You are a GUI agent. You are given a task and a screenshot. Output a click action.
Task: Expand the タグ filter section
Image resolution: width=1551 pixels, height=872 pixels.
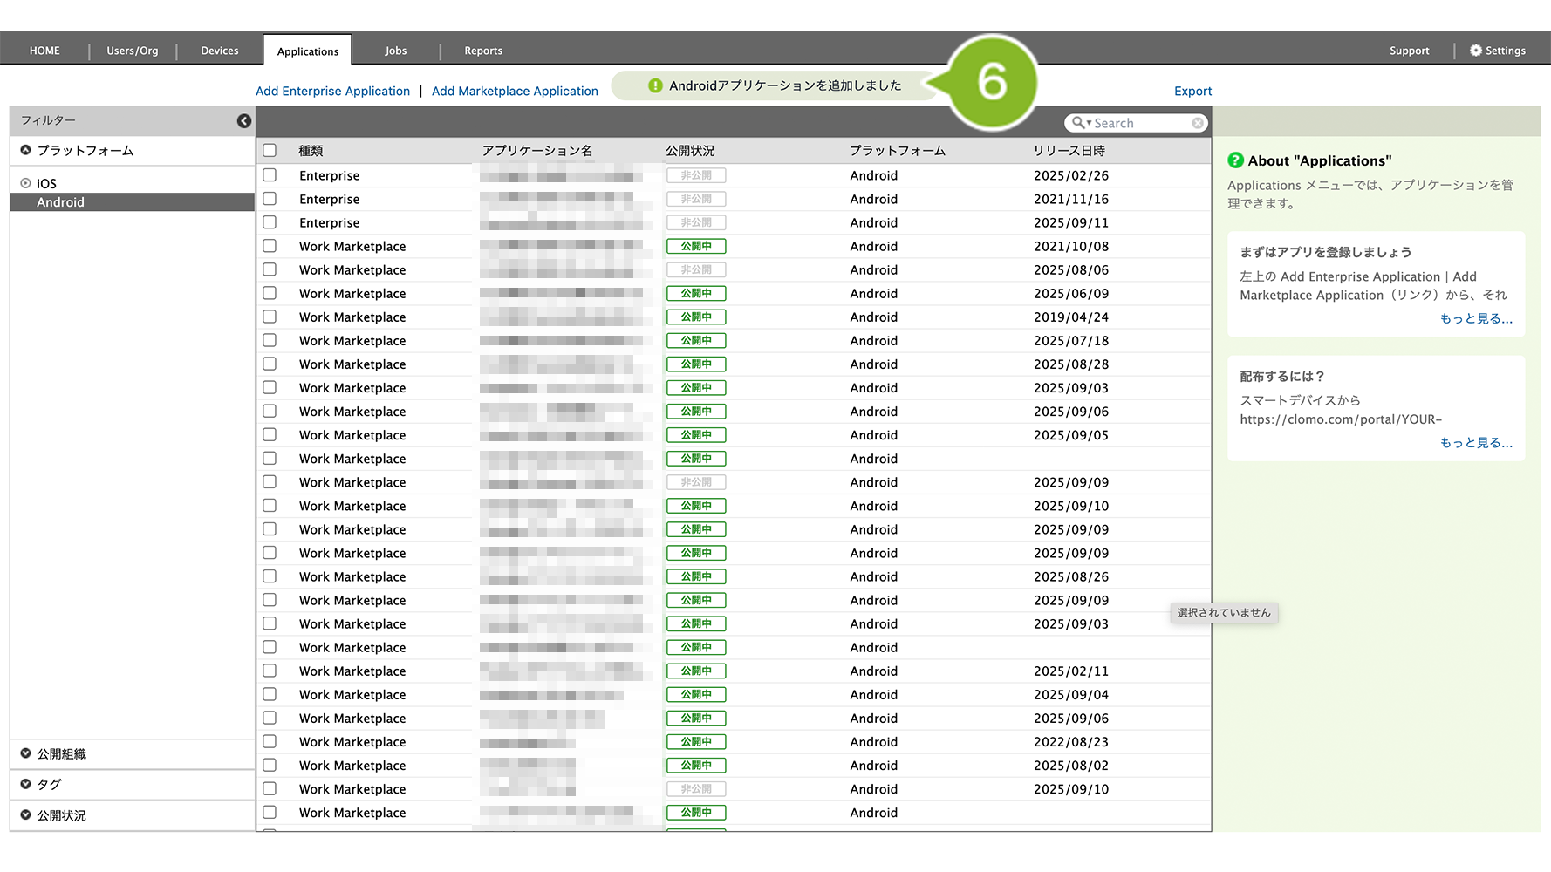[26, 784]
